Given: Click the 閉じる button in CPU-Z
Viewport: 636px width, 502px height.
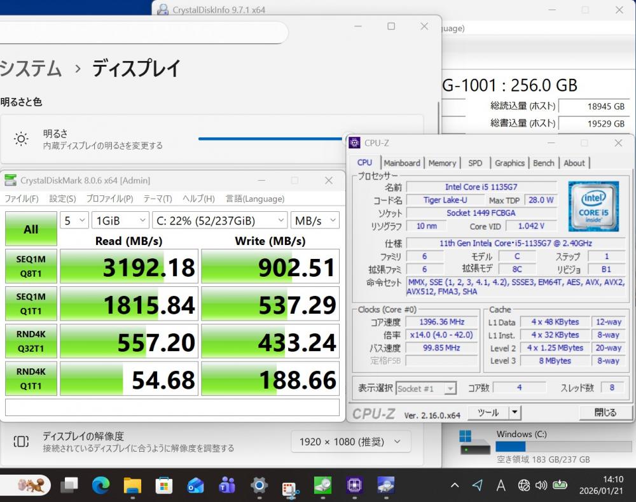Looking at the screenshot, I should point(605,412).
